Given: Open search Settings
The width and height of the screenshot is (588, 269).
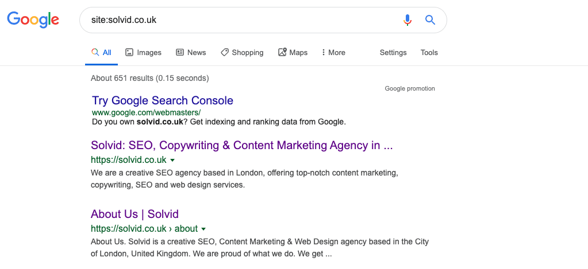Looking at the screenshot, I should point(393,52).
